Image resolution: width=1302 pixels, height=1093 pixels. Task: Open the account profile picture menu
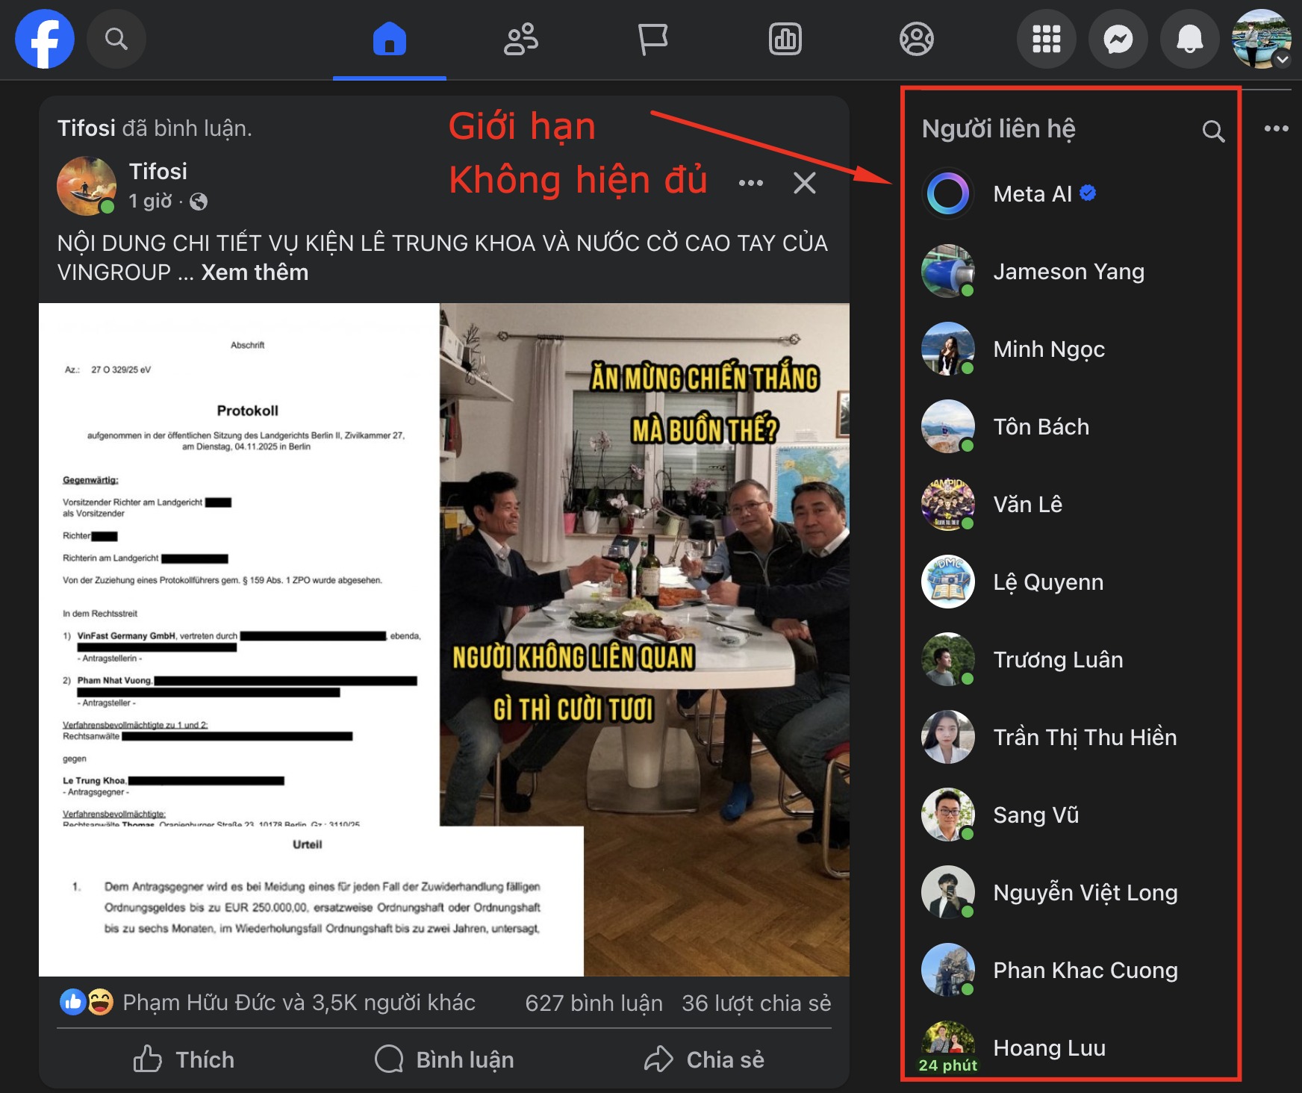[x=1262, y=39]
